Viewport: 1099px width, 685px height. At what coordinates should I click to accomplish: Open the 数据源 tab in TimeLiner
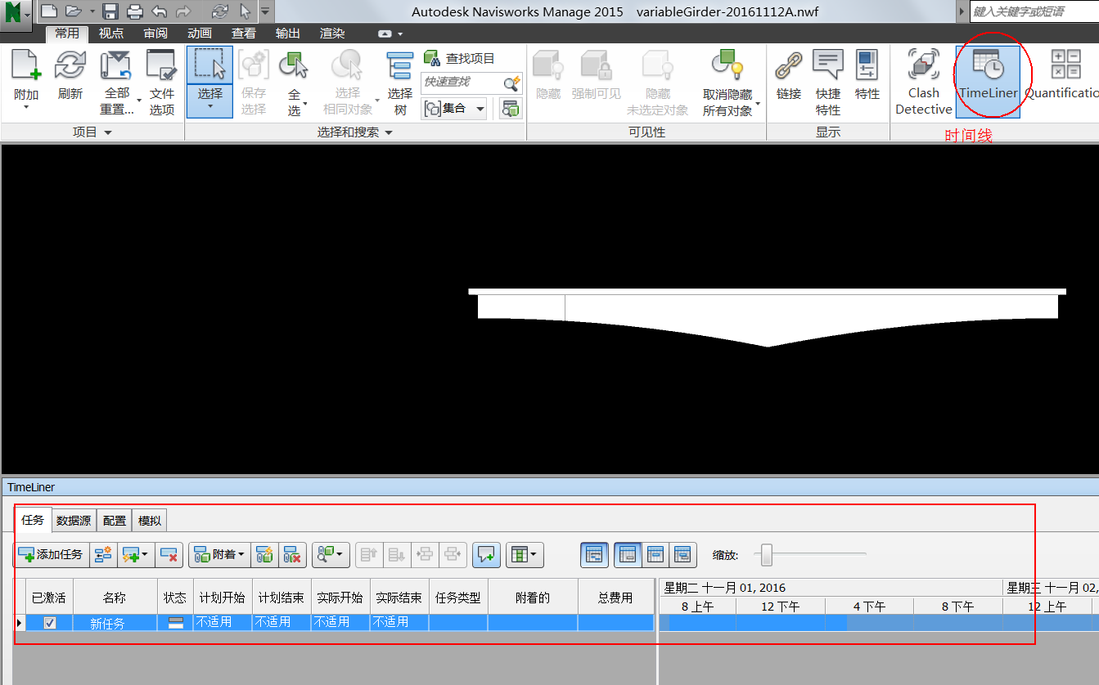coord(74,521)
